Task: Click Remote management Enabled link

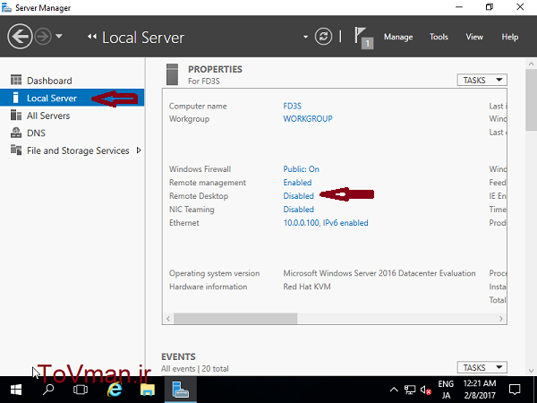Action: click(x=297, y=183)
